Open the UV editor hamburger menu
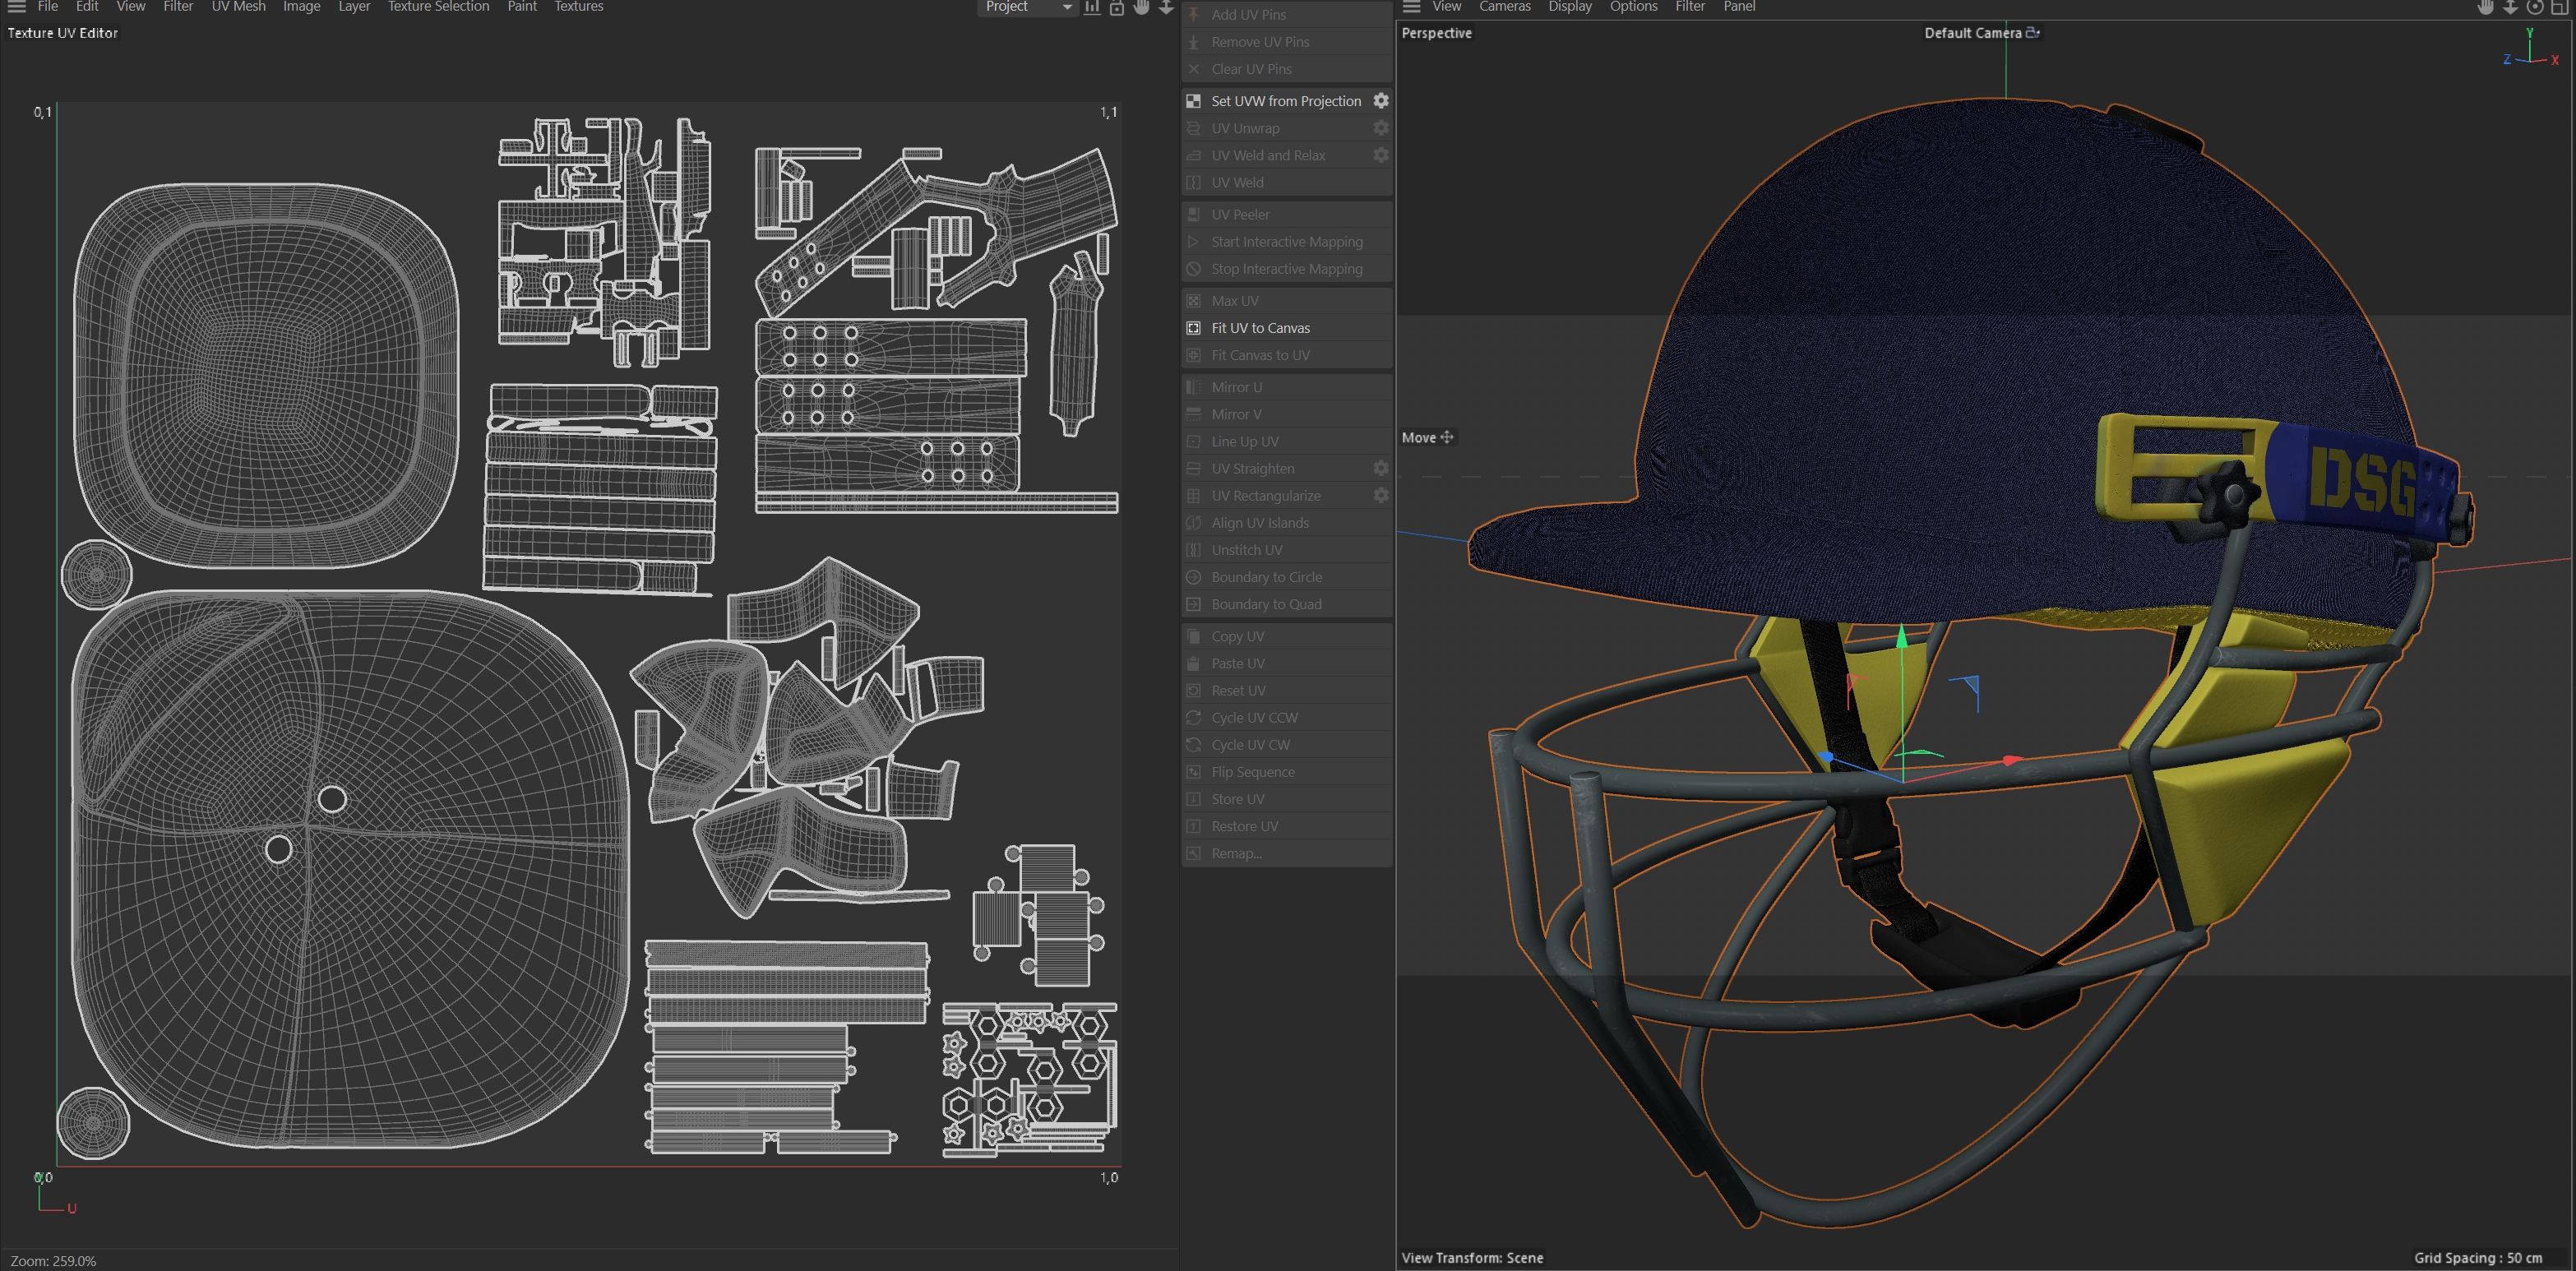Viewport: 2576px width, 1271px height. coord(16,7)
